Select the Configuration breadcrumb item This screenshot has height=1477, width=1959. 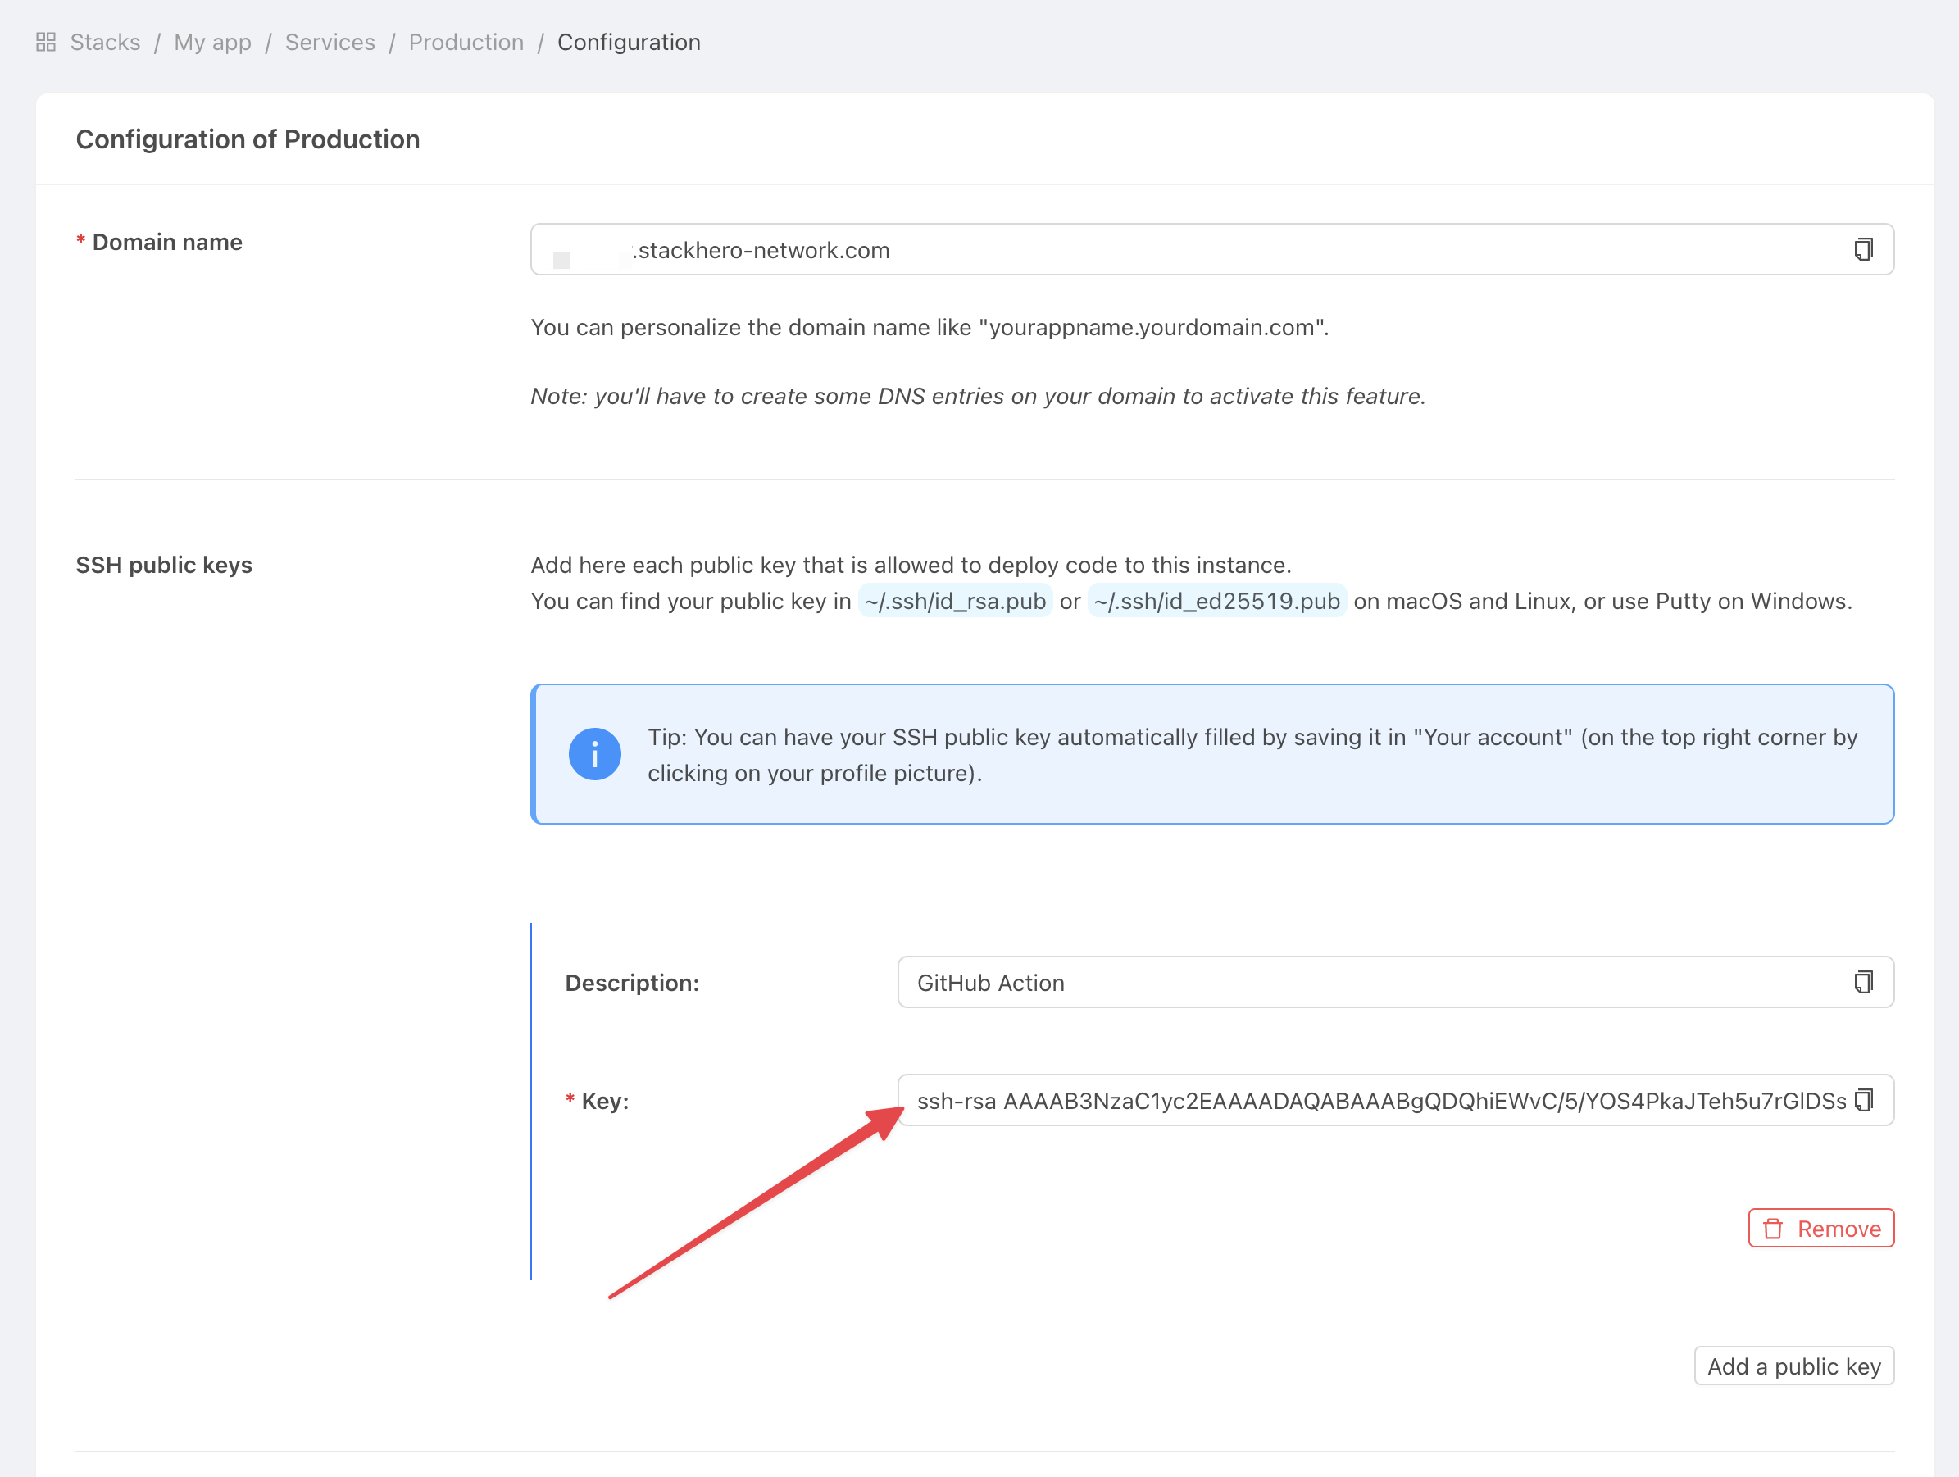629,42
